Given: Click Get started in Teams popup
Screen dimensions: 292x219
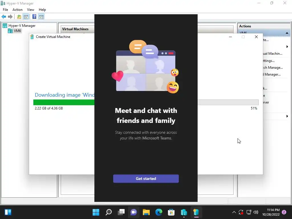Looking at the screenshot, I should [146, 179].
